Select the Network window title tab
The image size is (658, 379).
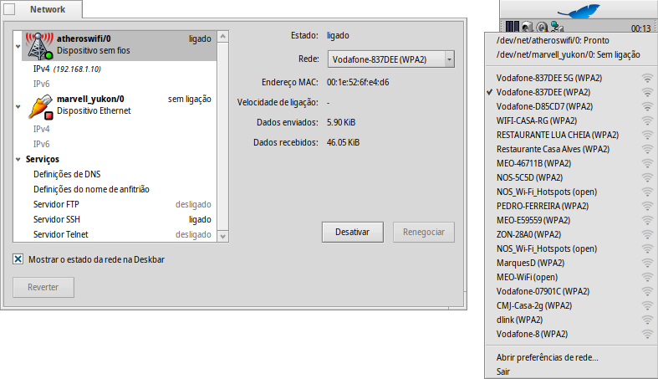point(48,9)
